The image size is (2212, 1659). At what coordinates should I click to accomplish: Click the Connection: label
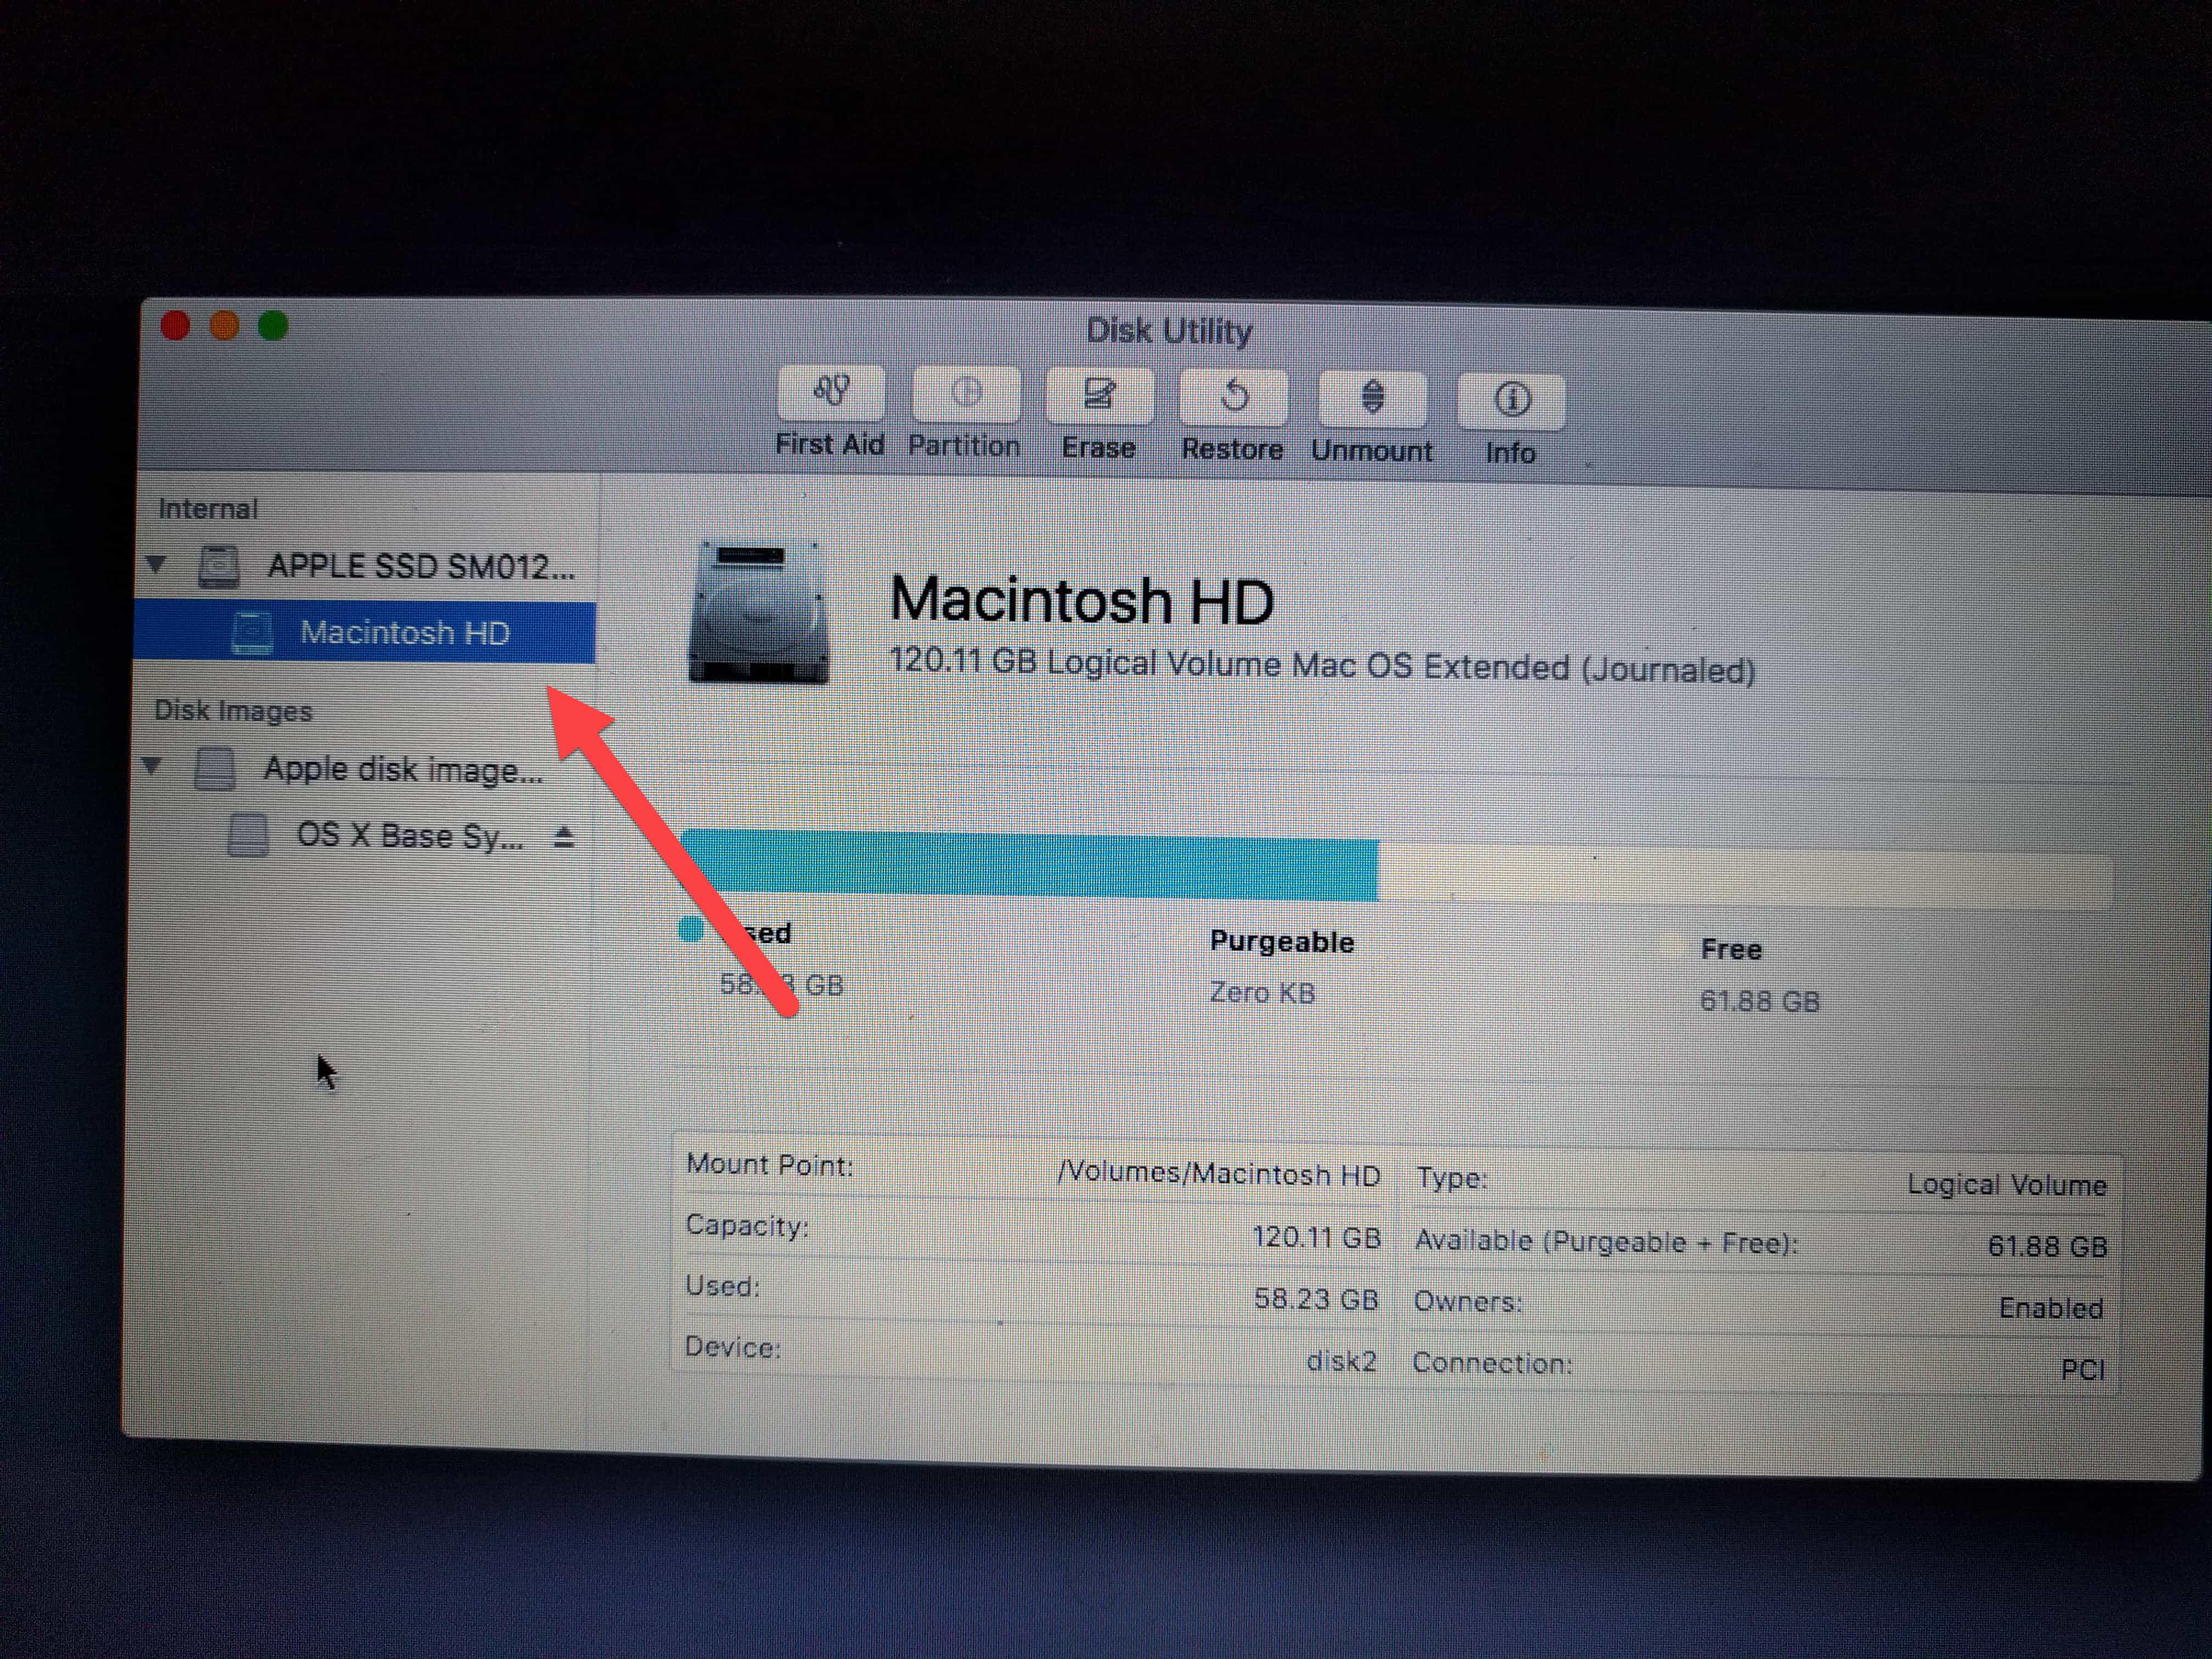point(1492,1363)
